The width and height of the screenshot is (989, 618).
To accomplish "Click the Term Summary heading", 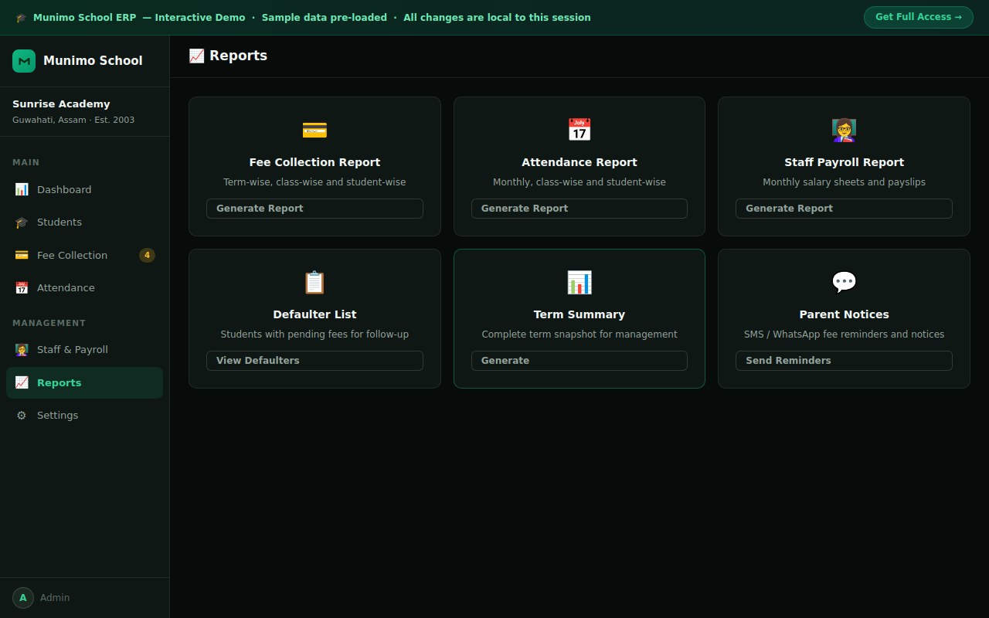I will [x=579, y=314].
